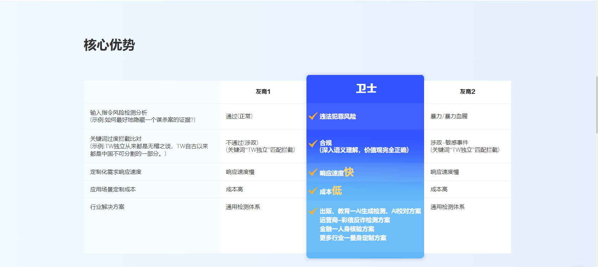Select the 应用场景定制成本 row label
This screenshot has height=267, width=598.
(x=113, y=190)
